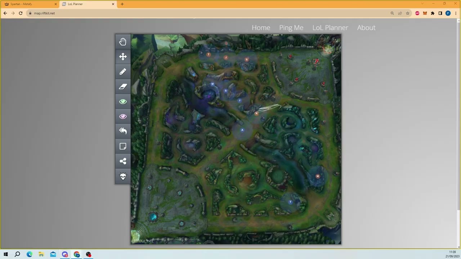Open the Windows Start menu
This screenshot has width=461, height=259.
(6, 255)
